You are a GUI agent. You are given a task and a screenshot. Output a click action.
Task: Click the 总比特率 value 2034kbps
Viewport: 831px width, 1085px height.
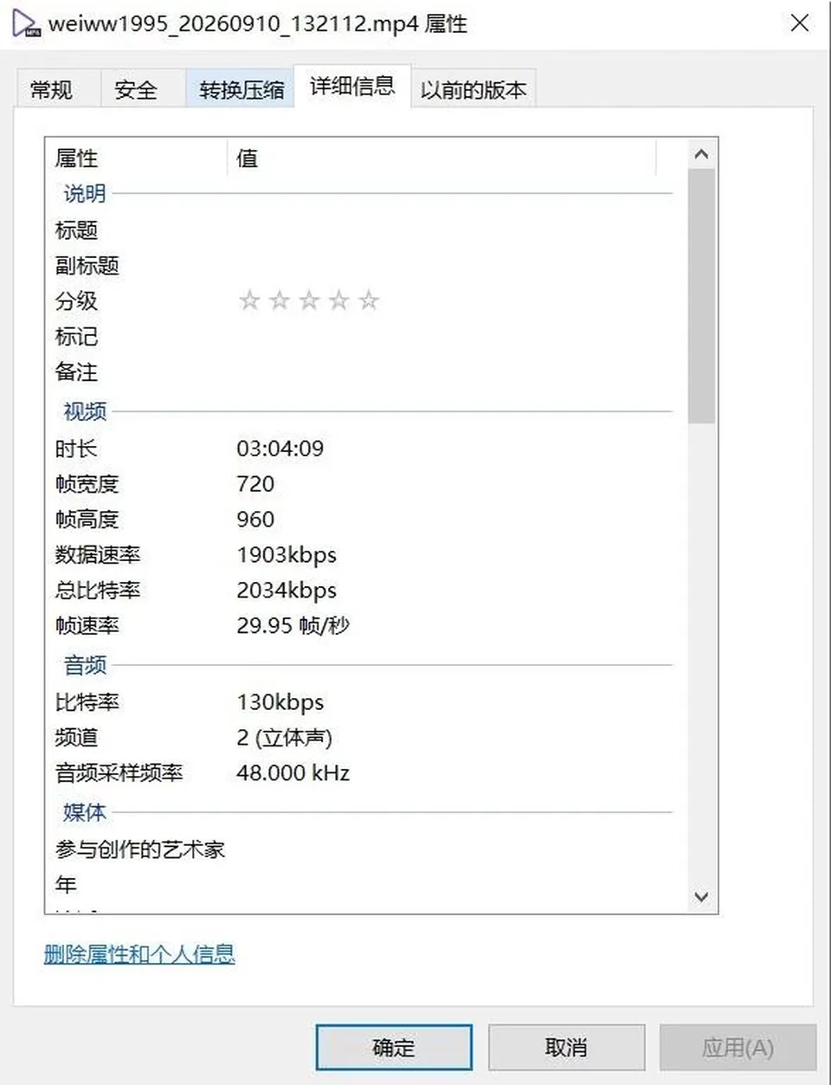287,591
